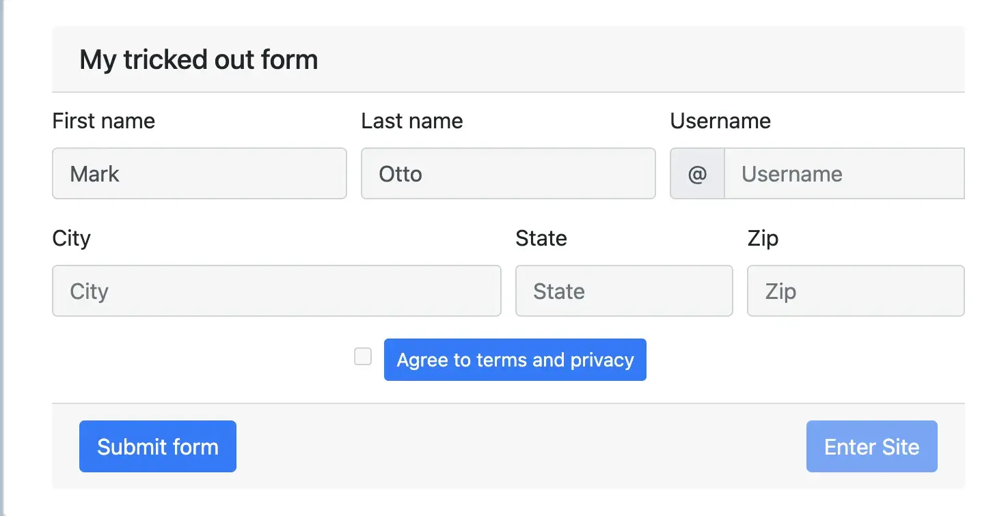Select the Username text input

coord(844,174)
